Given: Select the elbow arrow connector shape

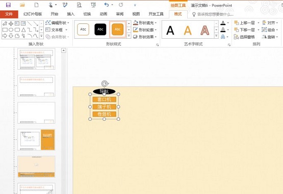Looking at the screenshot, I should 36,30.
